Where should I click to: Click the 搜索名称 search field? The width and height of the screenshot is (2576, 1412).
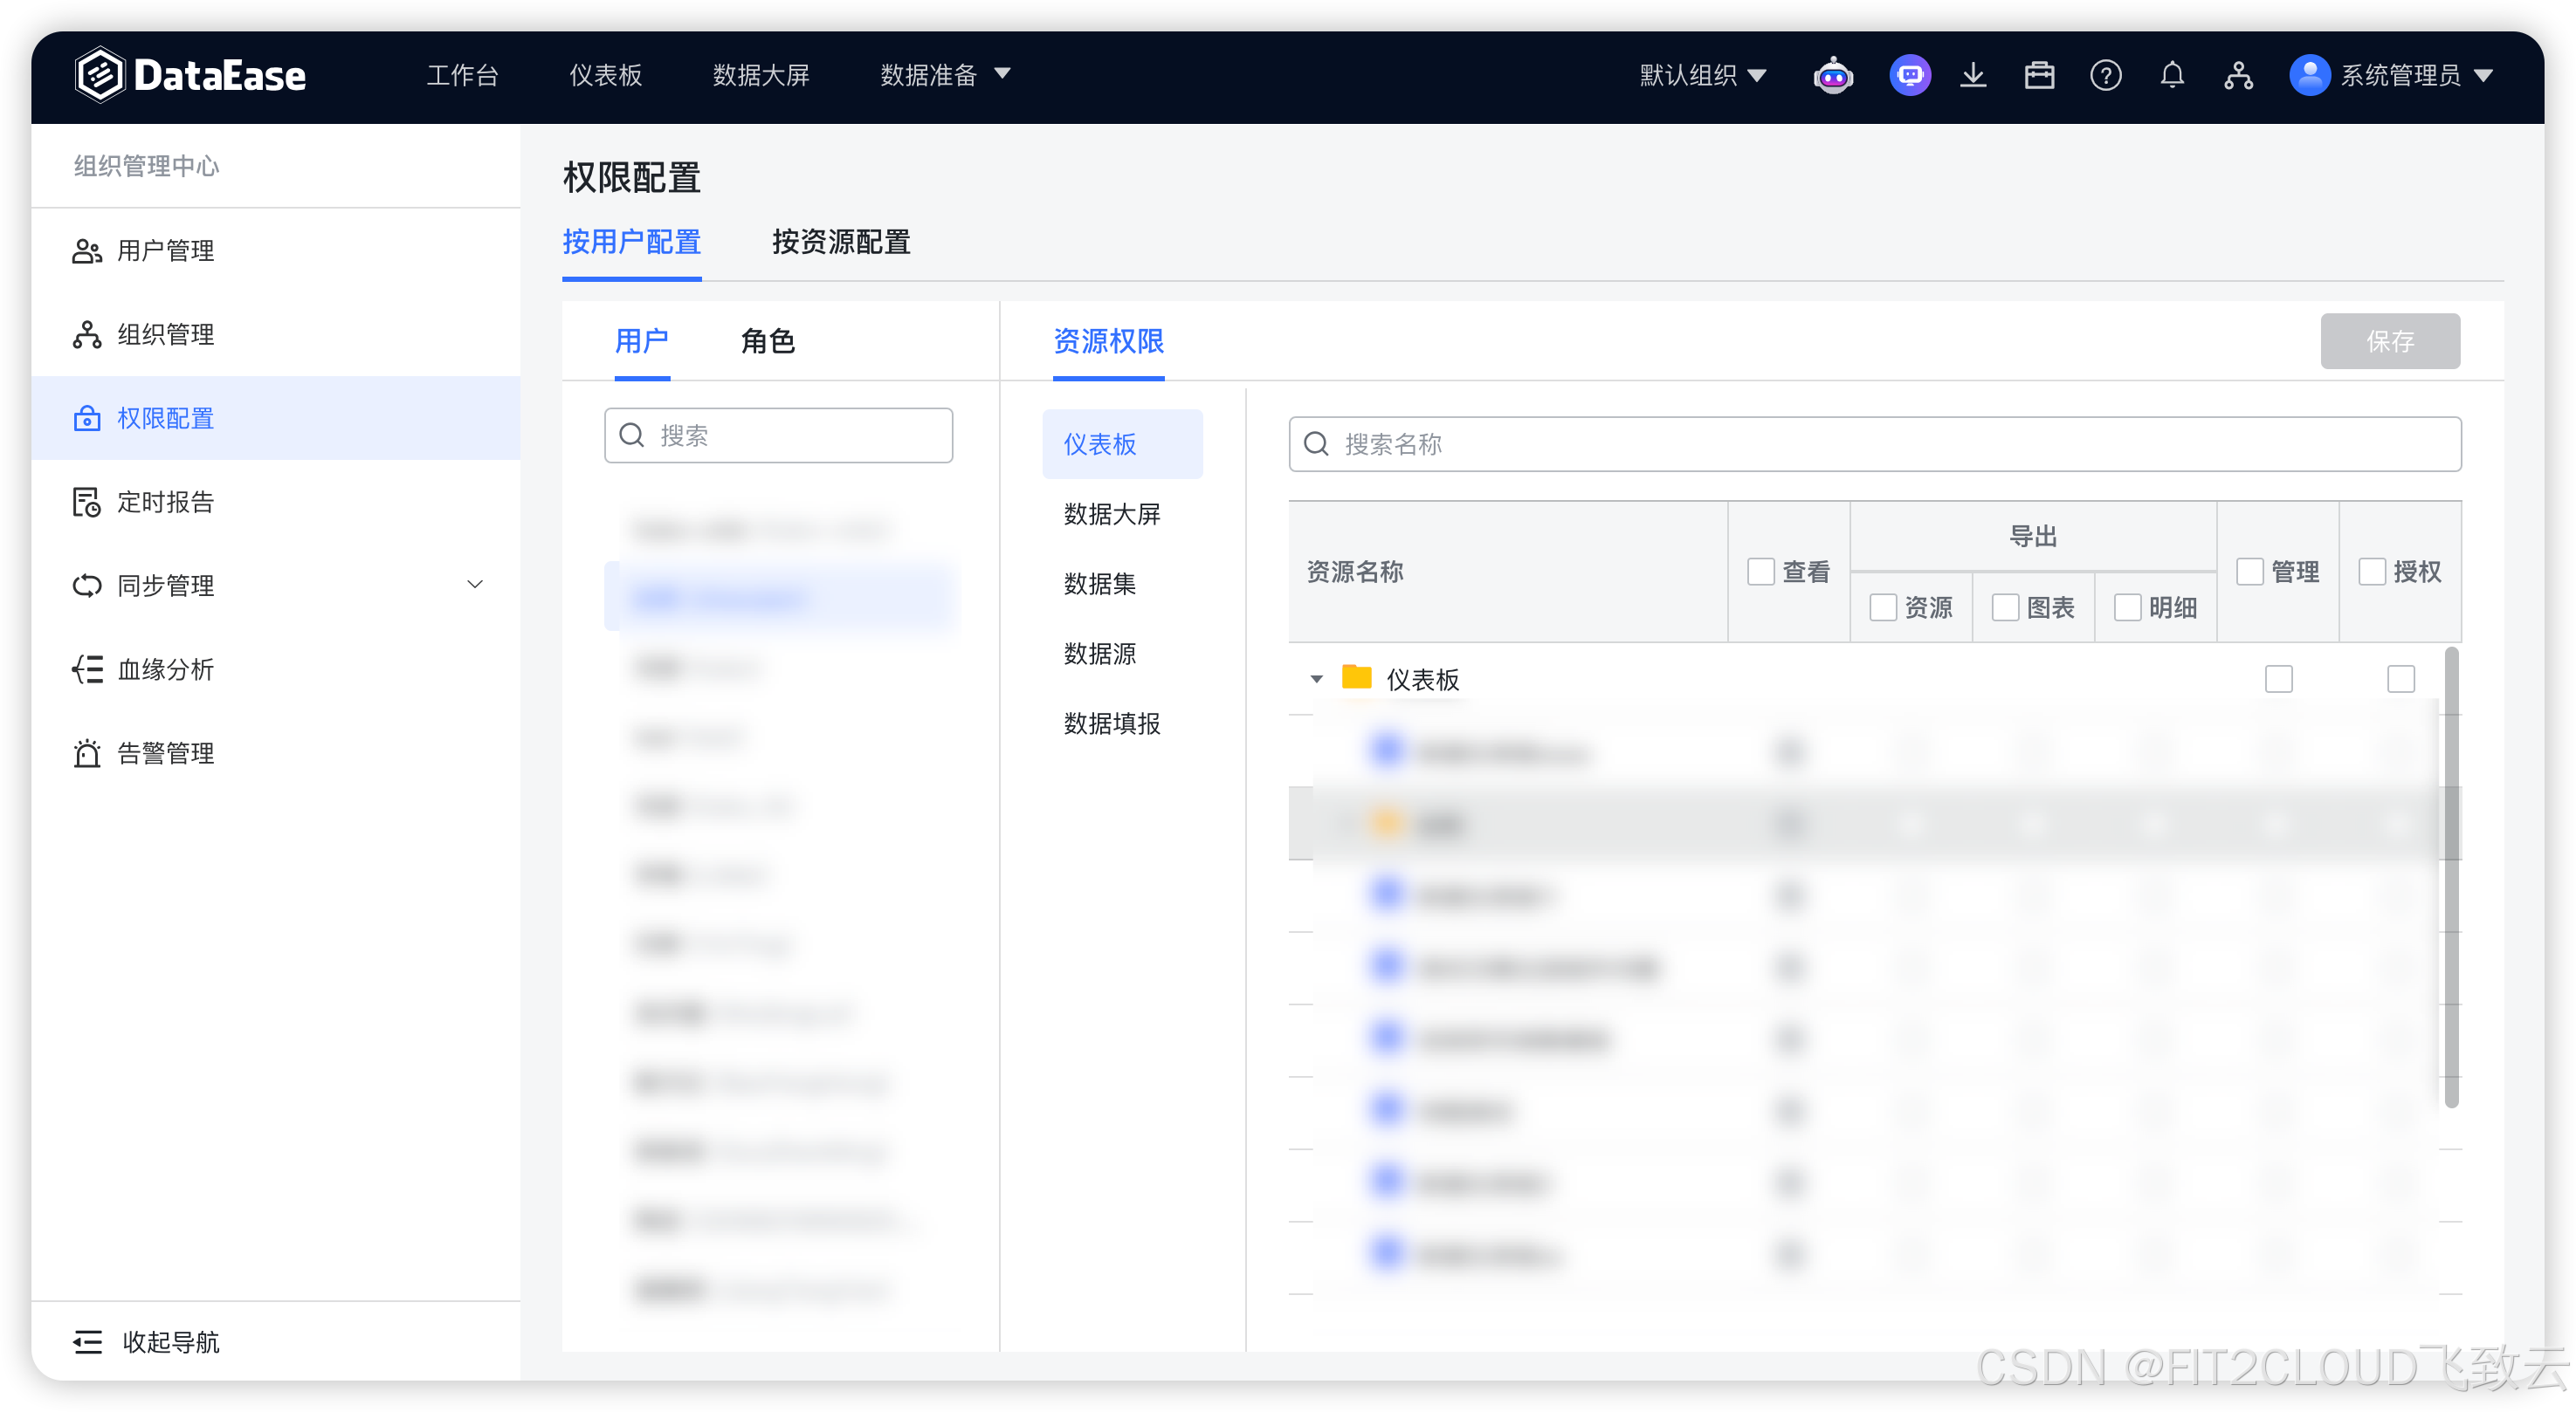pos(1874,445)
